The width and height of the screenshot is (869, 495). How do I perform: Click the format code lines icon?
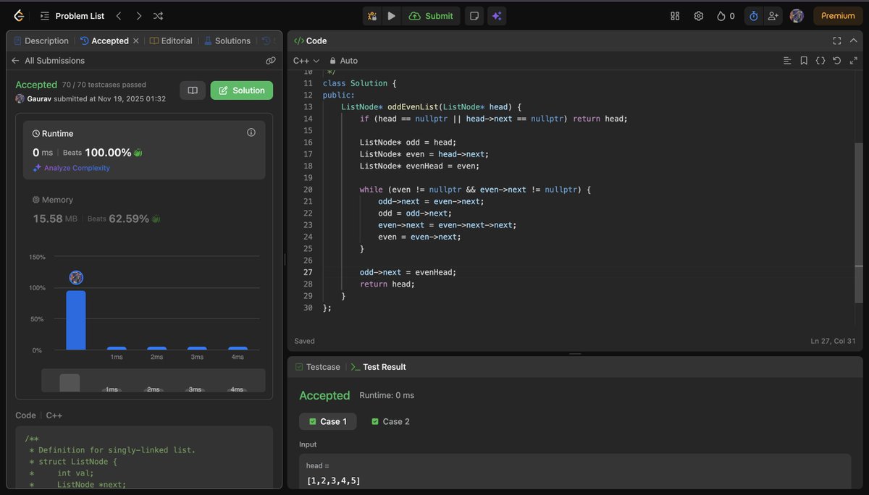click(787, 61)
